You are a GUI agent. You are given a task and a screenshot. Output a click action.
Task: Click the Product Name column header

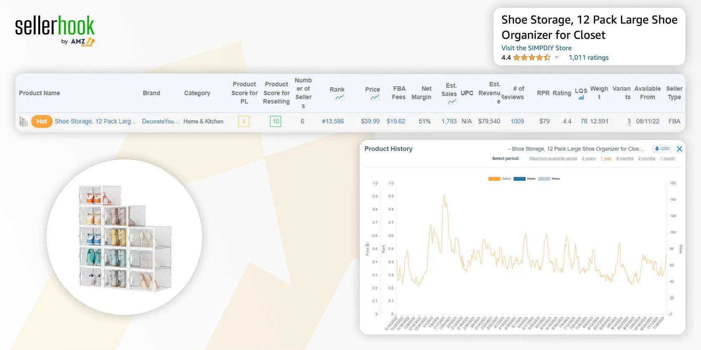click(40, 93)
